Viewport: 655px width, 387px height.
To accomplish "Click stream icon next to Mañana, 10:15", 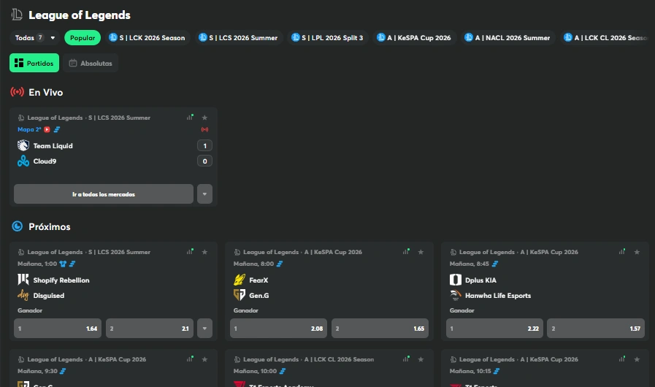I will tap(497, 371).
